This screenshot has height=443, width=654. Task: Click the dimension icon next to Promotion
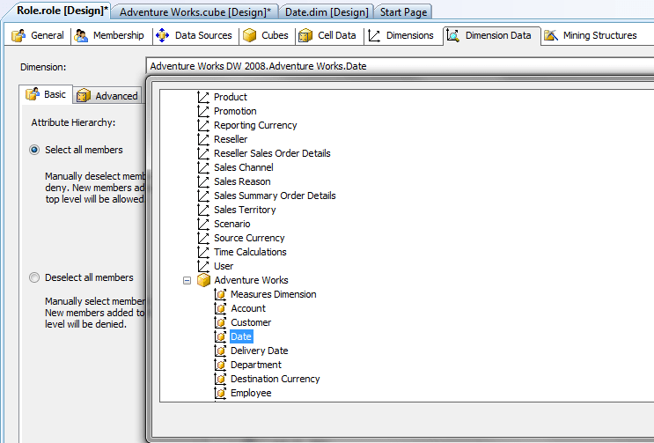coord(203,111)
